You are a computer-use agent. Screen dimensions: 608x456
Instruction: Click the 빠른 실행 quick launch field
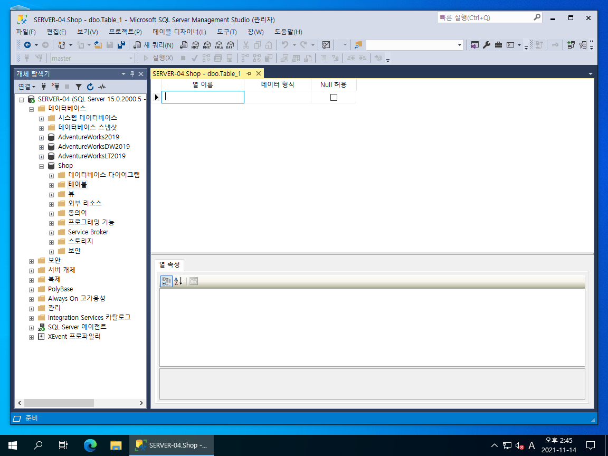[x=489, y=17]
